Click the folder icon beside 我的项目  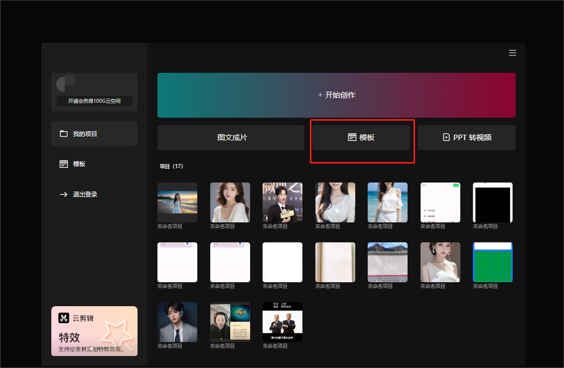coord(64,134)
